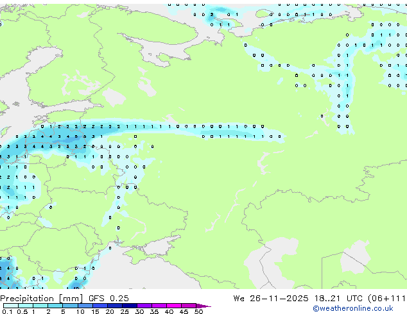The image size is (407, 314).
Task: Click the 'We 26-11-2025' date text
Action: (x=271, y=299)
